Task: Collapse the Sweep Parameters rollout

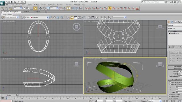Action: 175,80
